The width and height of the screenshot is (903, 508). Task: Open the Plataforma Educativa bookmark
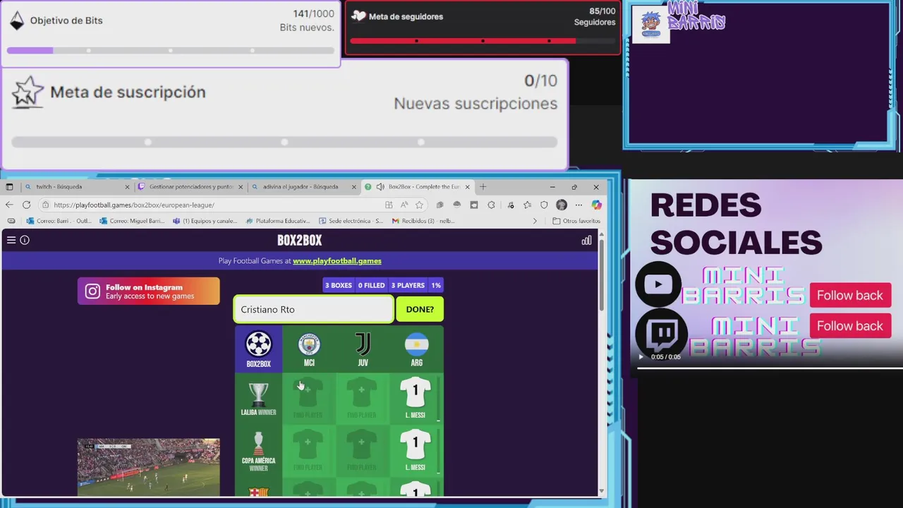point(278,221)
